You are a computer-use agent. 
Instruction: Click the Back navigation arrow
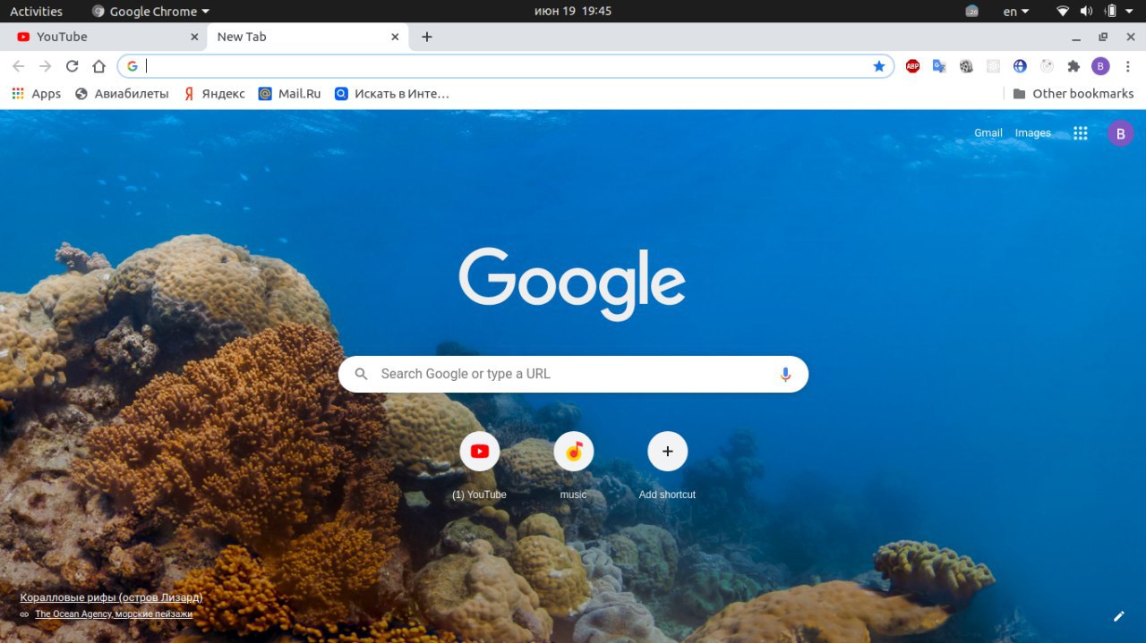point(19,66)
